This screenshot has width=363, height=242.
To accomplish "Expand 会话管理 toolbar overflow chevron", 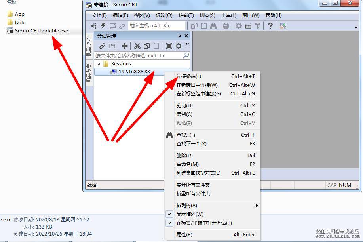I will [187, 44].
